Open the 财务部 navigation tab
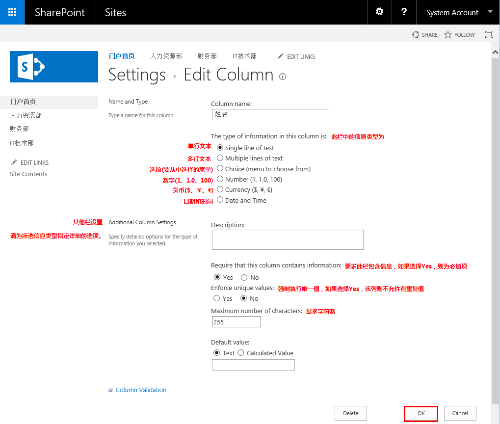 point(207,56)
